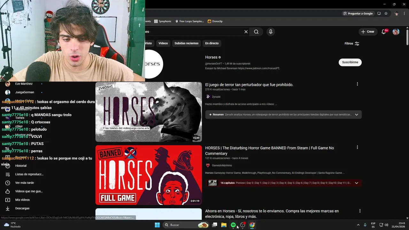Click the taskbar Buscar search box

(x=186, y=225)
